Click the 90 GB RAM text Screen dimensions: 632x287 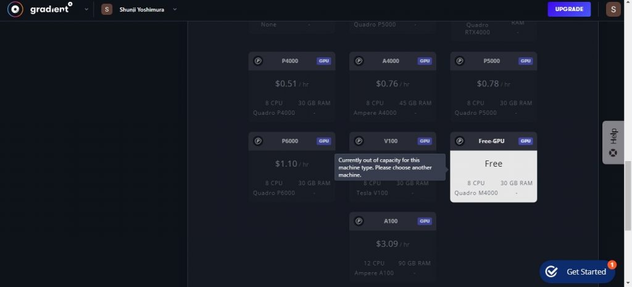414,263
